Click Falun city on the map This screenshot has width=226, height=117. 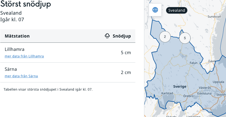[193, 63]
